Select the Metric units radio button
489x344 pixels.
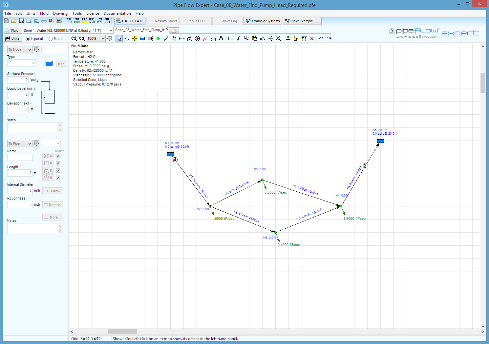[51, 39]
